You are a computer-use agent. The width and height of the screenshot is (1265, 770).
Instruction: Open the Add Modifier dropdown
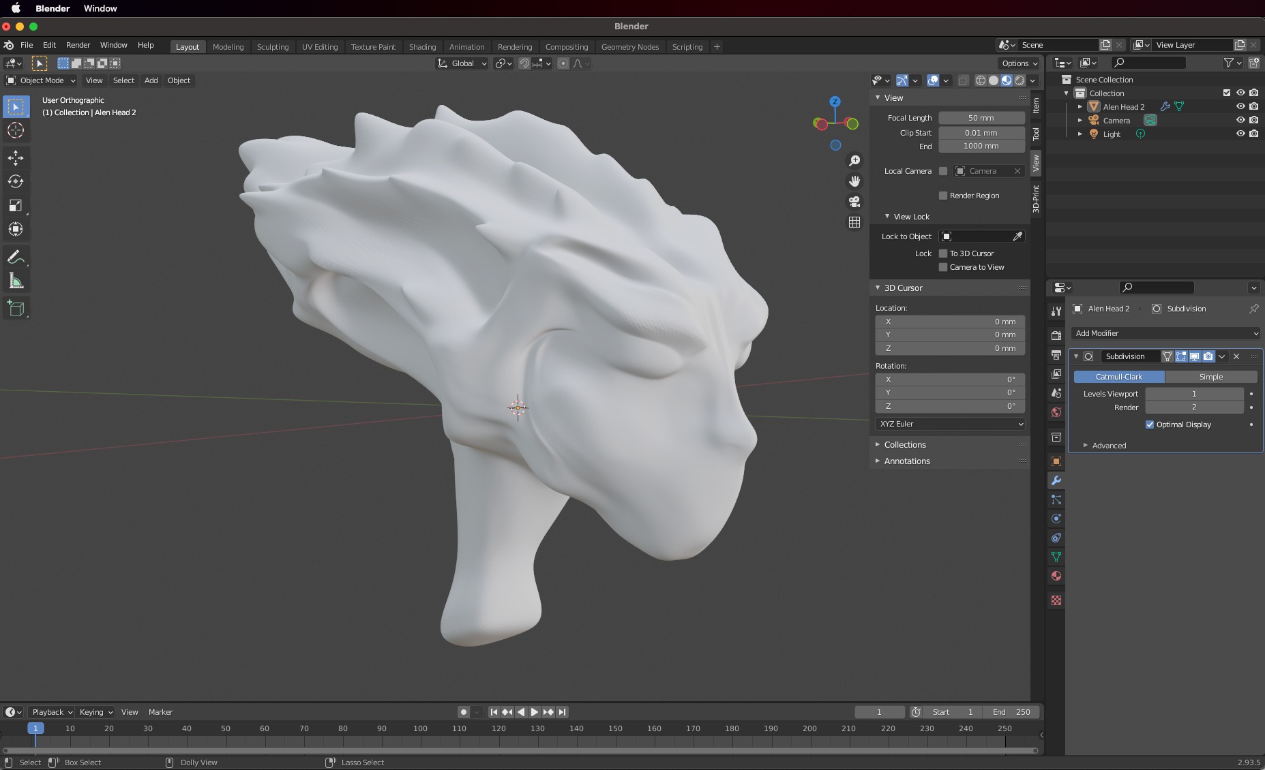1165,333
